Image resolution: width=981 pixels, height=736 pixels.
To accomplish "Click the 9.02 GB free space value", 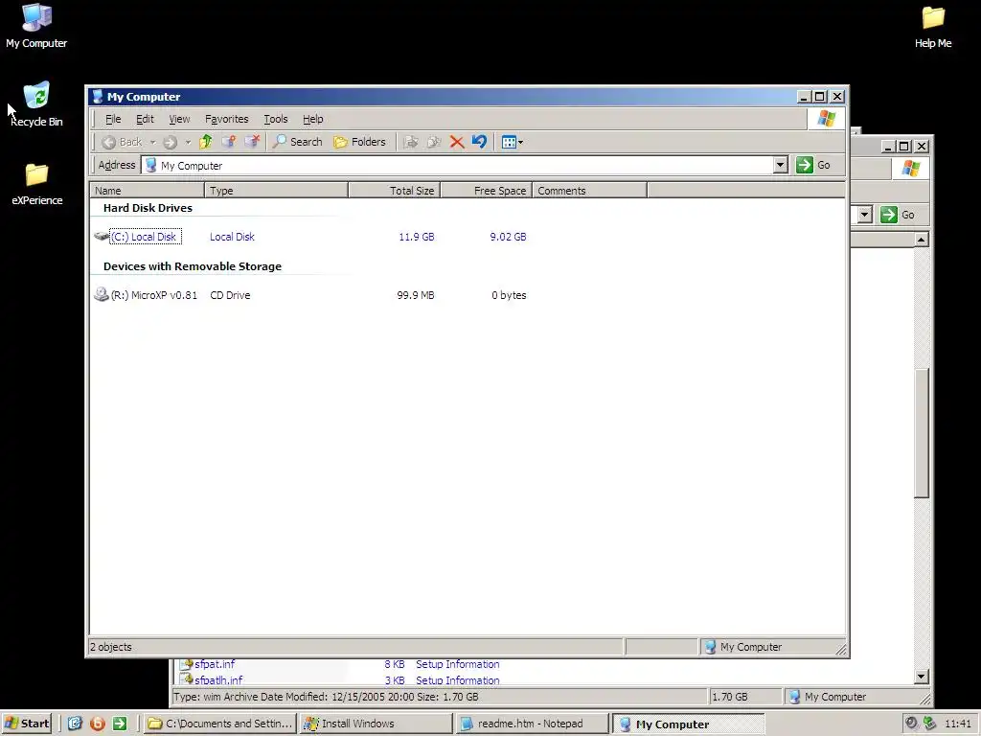I will [508, 237].
